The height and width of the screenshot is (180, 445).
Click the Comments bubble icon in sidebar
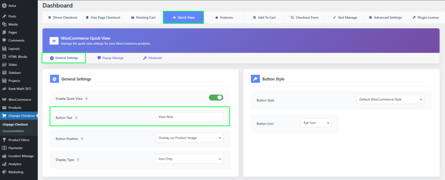pos(4,40)
